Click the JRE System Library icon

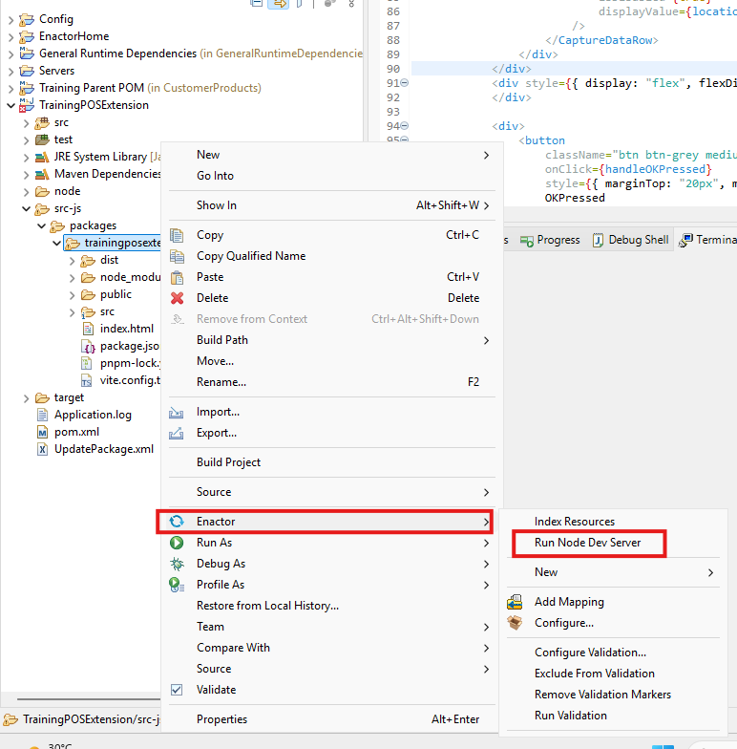[42, 157]
